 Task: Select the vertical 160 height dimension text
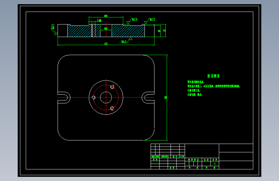tap(165, 97)
